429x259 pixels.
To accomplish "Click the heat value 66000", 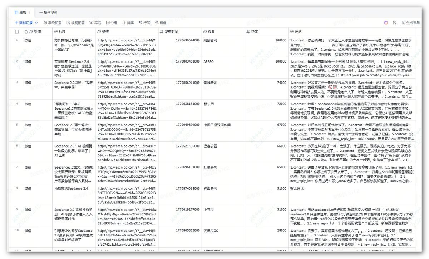I will pos(281,146).
